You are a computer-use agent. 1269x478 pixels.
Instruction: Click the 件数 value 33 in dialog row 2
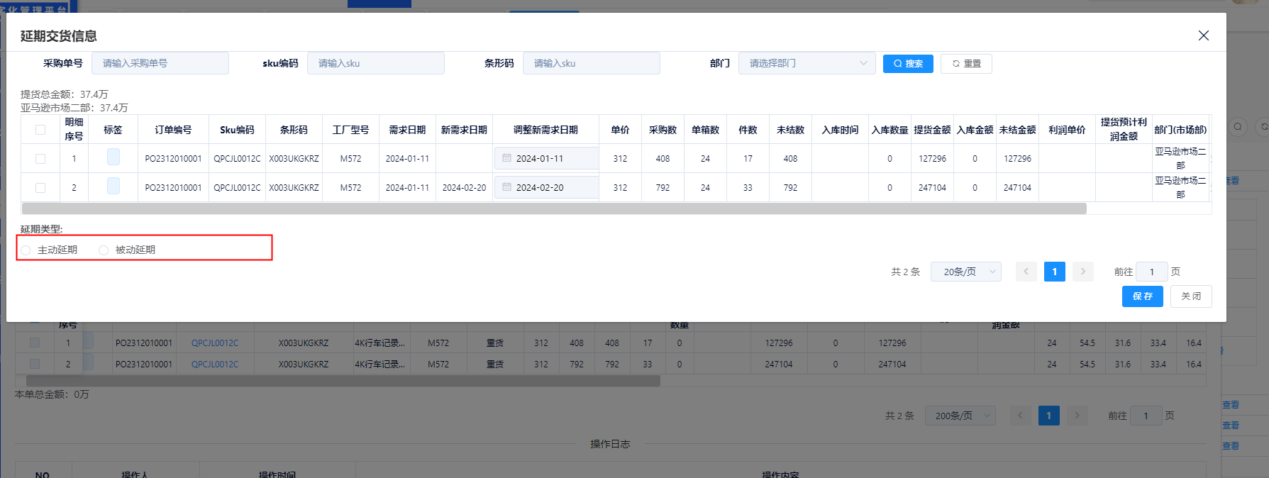tap(748, 188)
